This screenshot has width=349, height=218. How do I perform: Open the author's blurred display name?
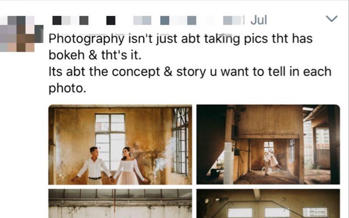click(84, 20)
